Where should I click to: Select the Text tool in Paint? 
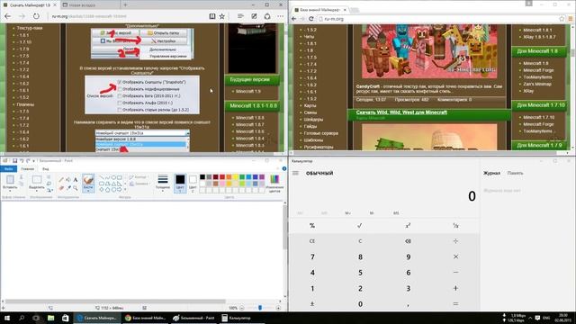[x=76, y=180]
